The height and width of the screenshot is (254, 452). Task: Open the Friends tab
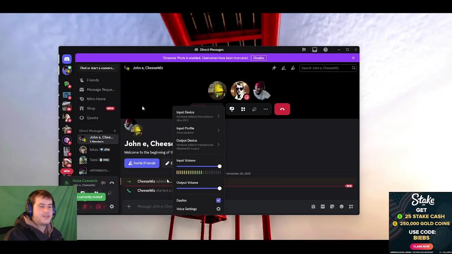pos(98,80)
